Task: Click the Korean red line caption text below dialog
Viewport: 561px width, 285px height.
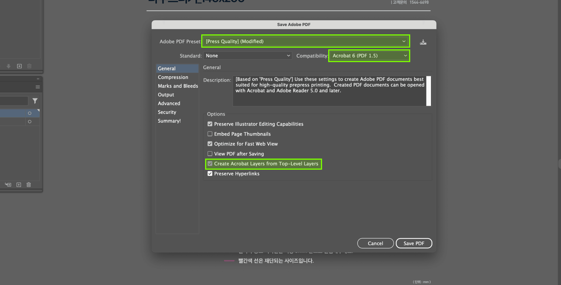Action: pos(276,261)
